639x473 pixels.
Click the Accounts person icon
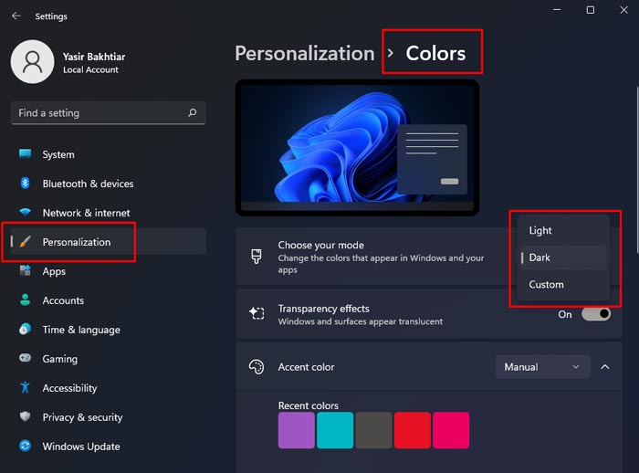click(26, 300)
